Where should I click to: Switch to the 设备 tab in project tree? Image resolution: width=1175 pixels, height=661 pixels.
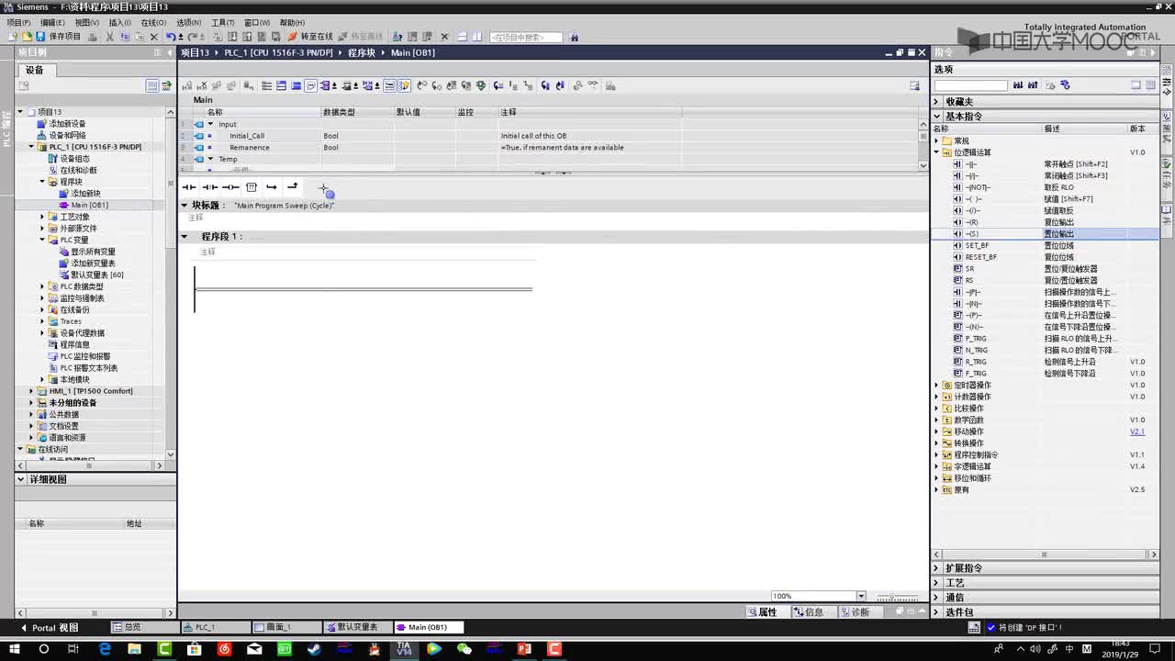35,70
